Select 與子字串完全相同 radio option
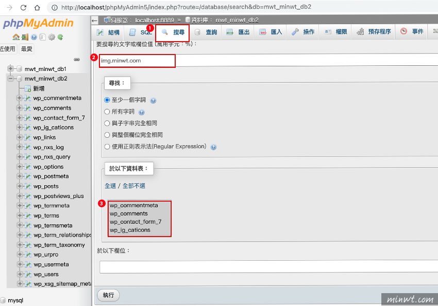438x306 pixels. [x=107, y=123]
